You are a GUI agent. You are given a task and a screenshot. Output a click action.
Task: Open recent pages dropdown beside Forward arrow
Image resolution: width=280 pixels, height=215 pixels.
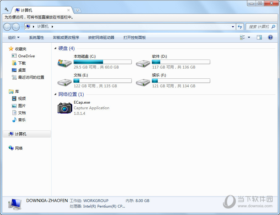[22, 27]
